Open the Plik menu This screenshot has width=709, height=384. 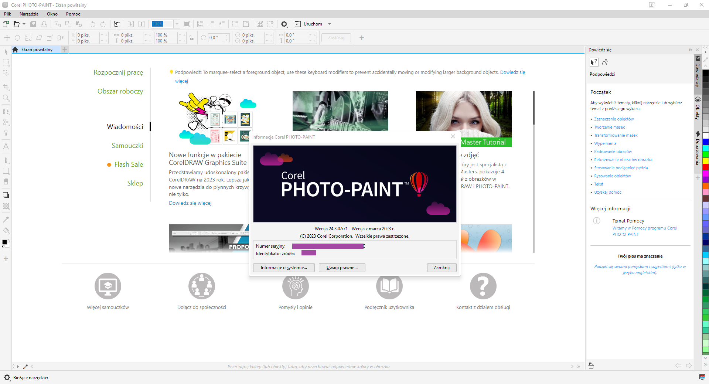click(8, 14)
